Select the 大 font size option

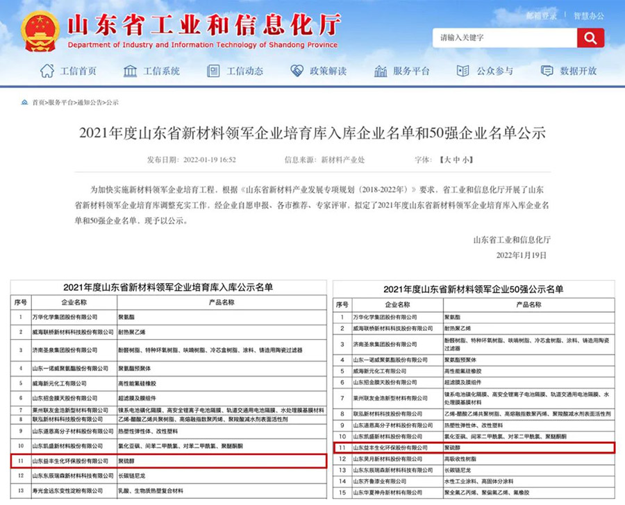pyautogui.click(x=447, y=160)
